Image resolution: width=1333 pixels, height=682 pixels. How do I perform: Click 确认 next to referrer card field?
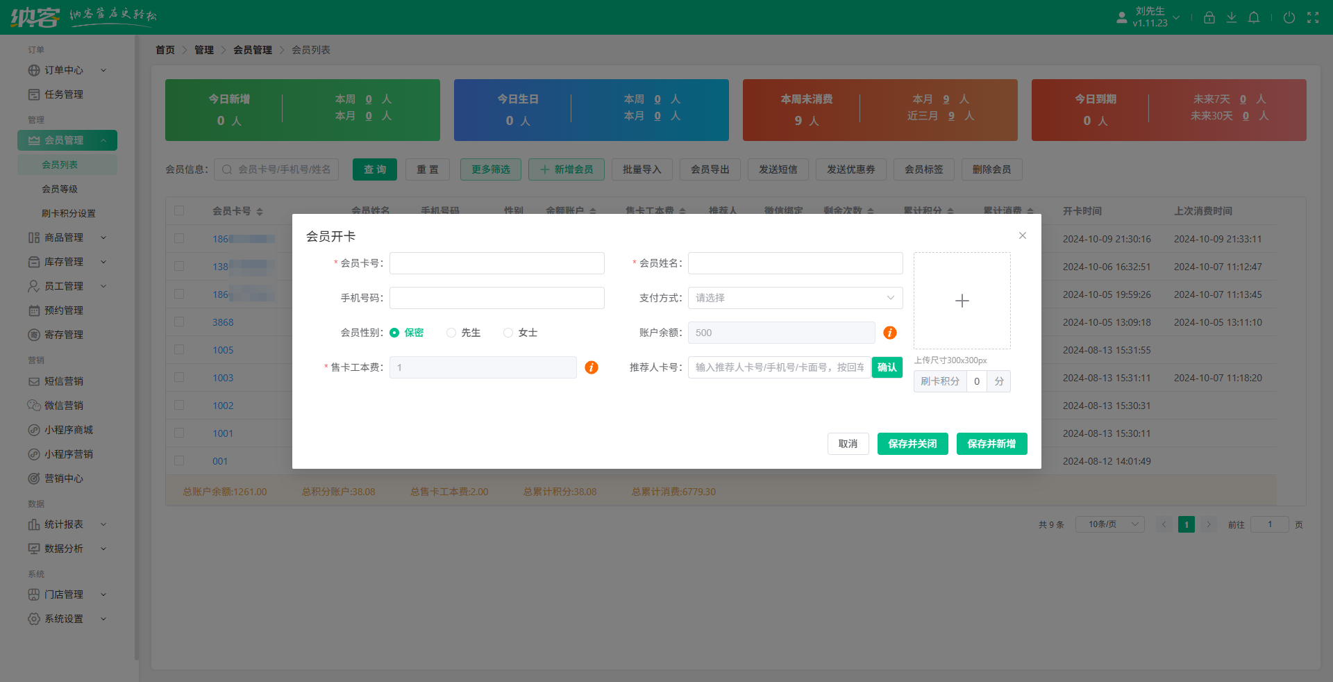tap(887, 367)
